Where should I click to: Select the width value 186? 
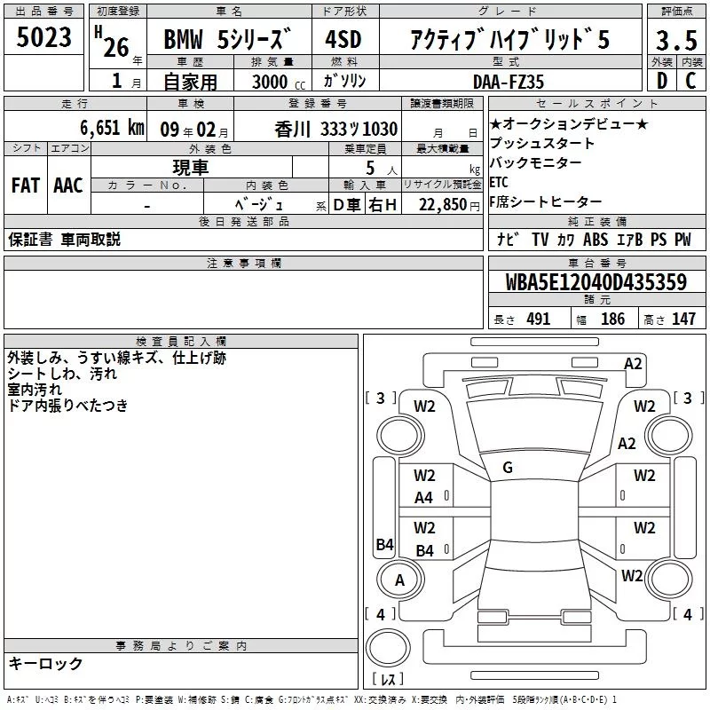[612, 319]
